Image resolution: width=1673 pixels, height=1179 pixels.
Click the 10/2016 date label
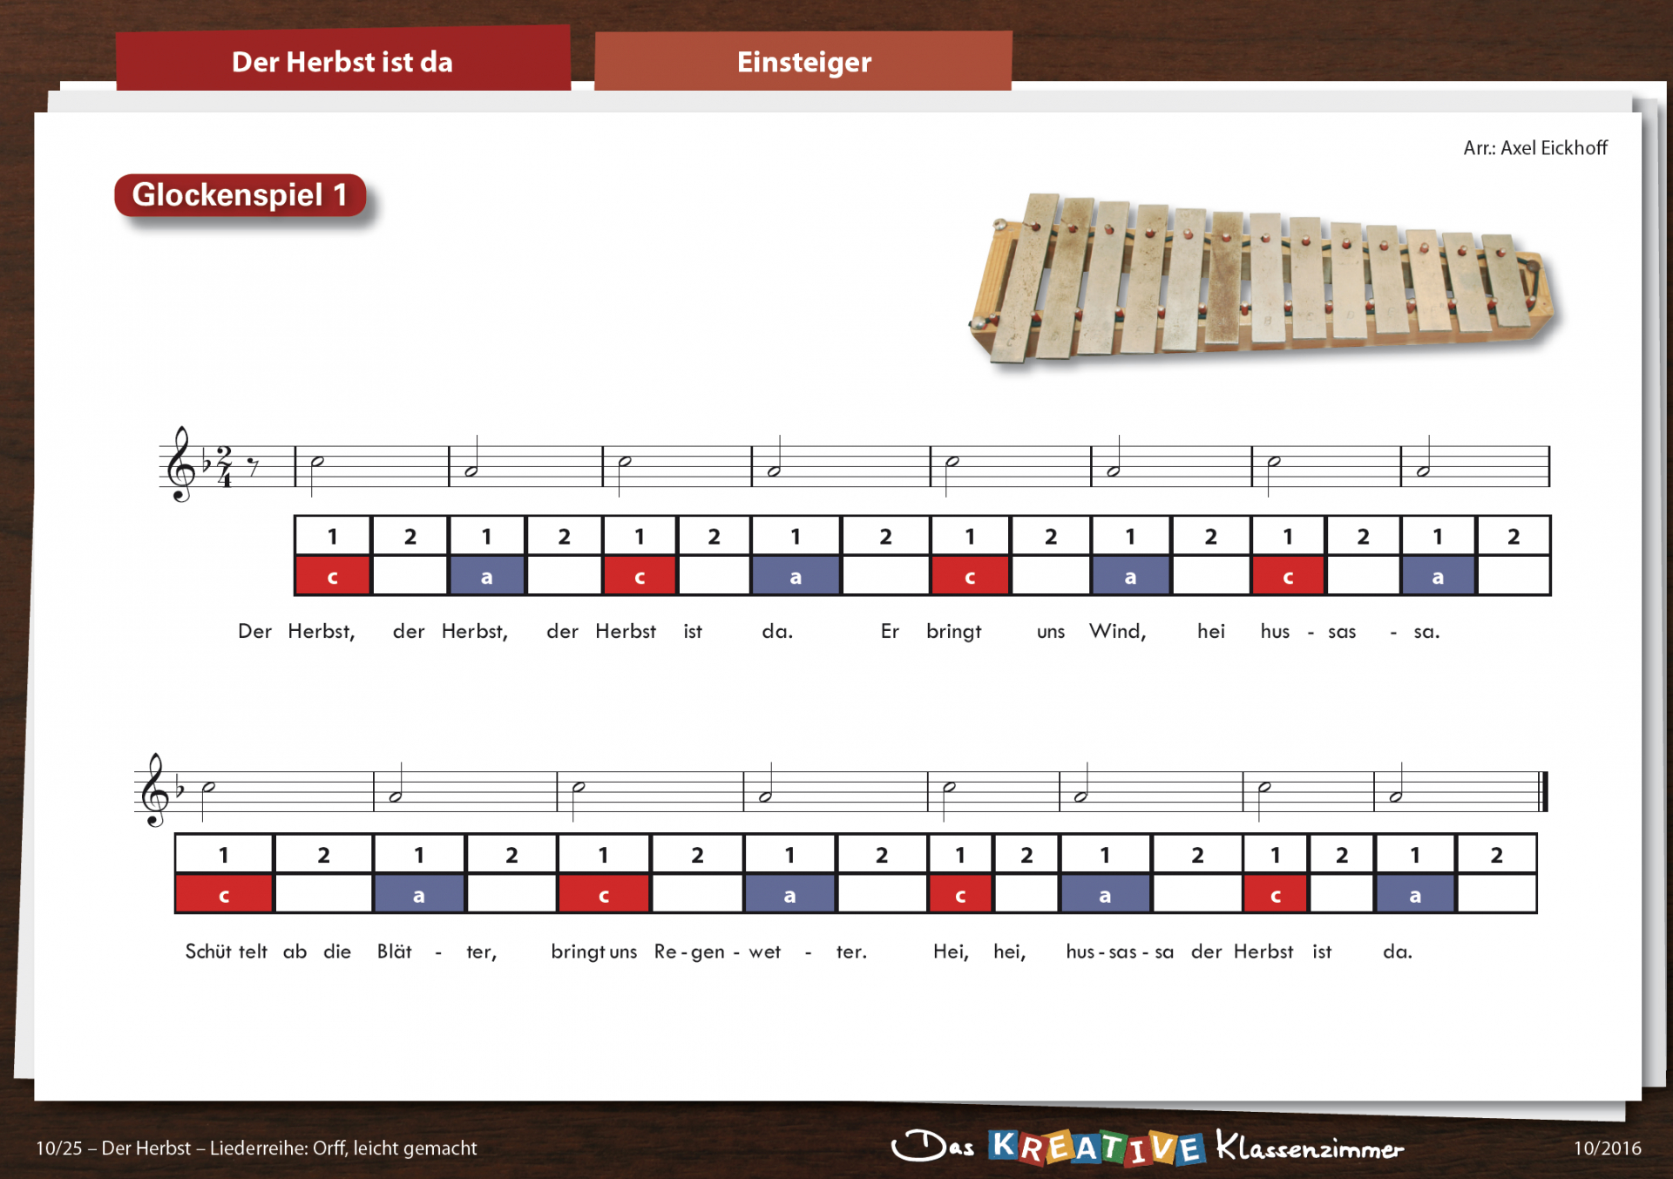click(1607, 1149)
